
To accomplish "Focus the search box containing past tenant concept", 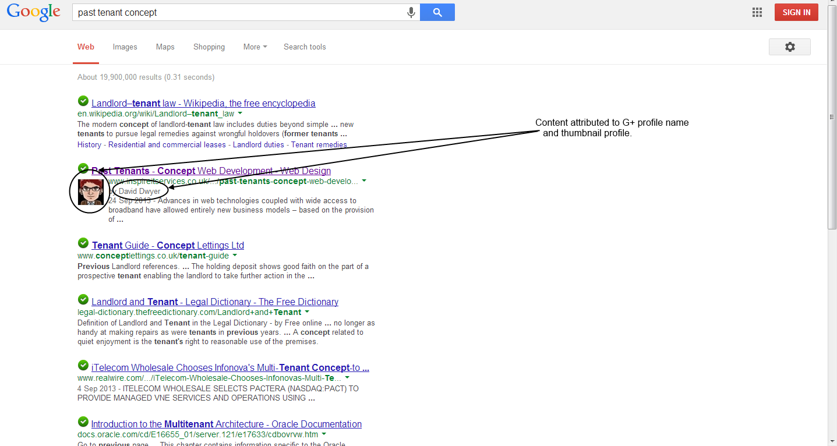I will tap(239, 12).
